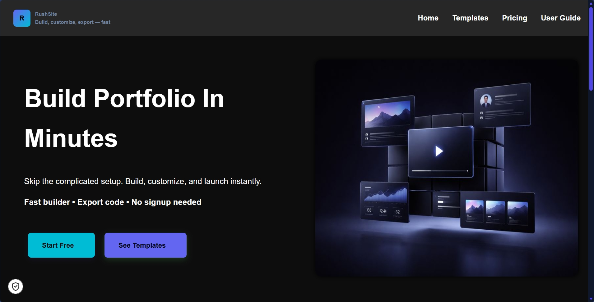Click the scrollbar up arrow
This screenshot has width=594, height=302.
click(591, 3)
